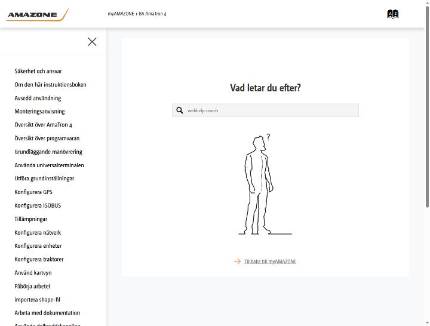Select Använd kartvyn chapter
430x326 pixels.
click(33, 272)
